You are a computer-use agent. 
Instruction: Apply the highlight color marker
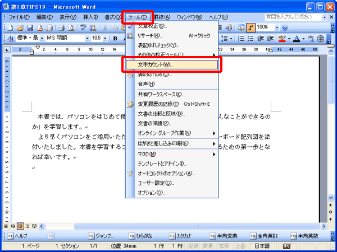282,38
